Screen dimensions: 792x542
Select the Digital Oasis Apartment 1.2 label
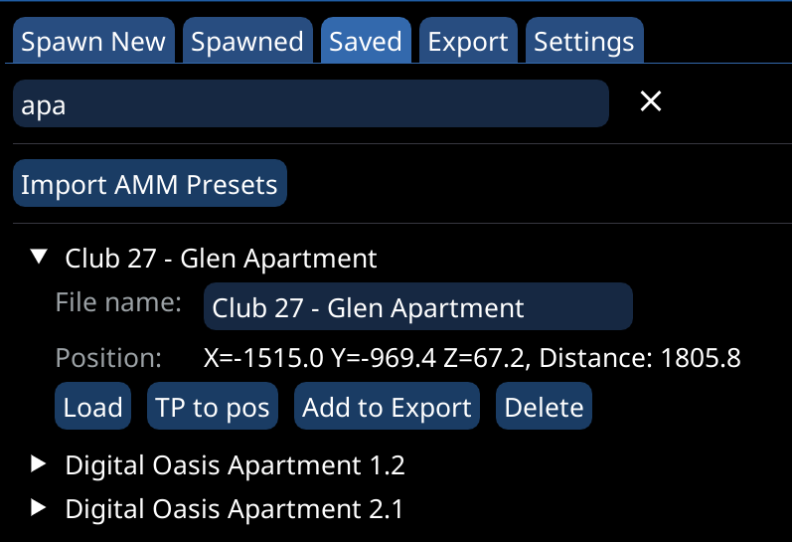[235, 464]
